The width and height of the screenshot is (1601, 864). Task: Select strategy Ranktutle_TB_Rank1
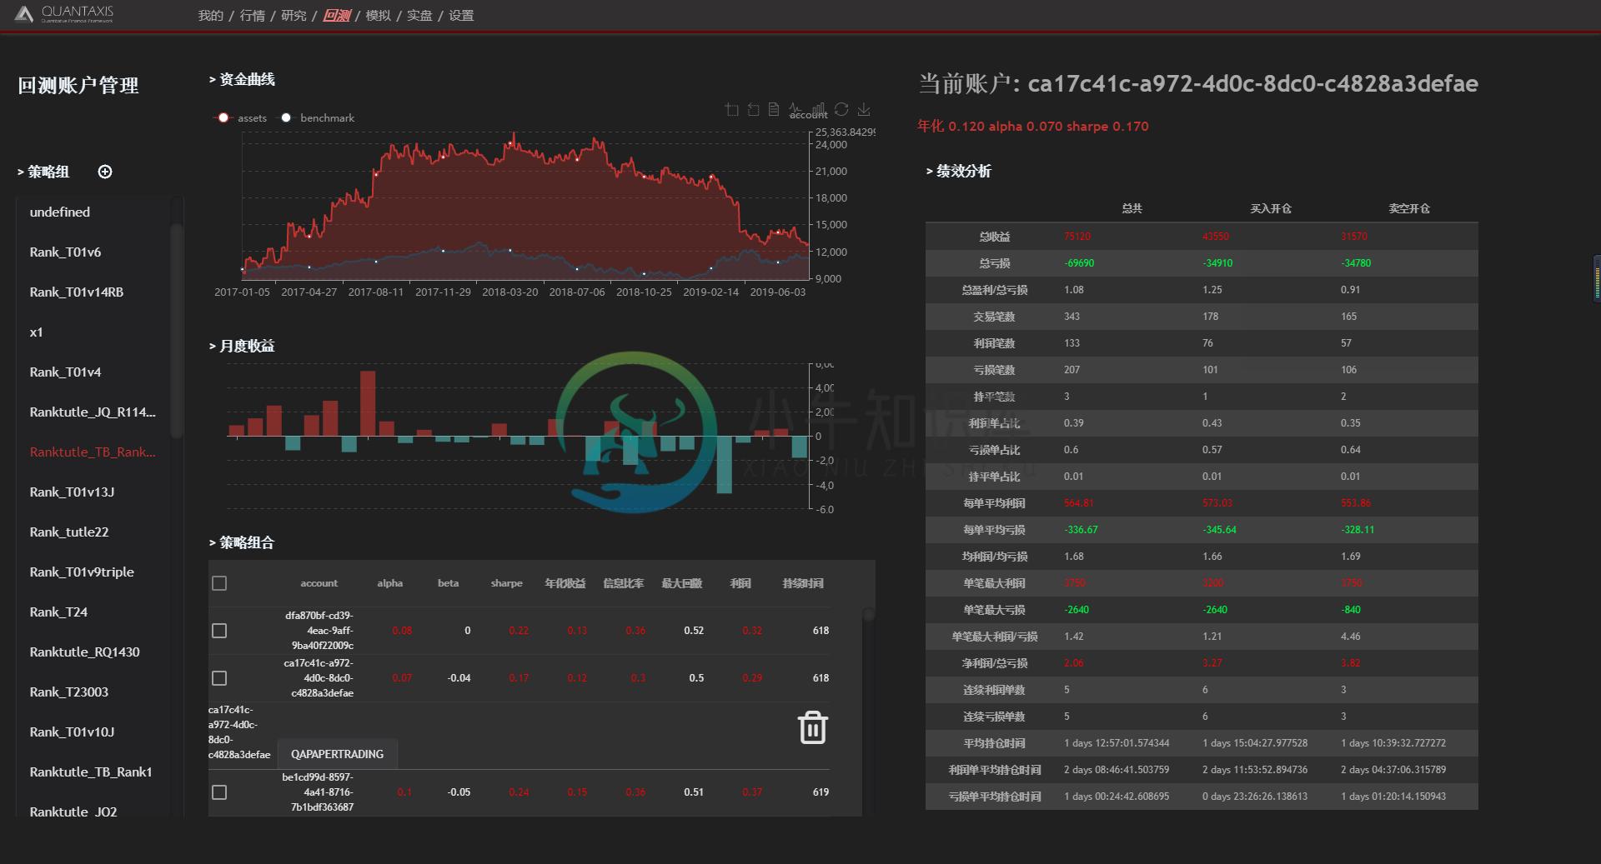[91, 772]
